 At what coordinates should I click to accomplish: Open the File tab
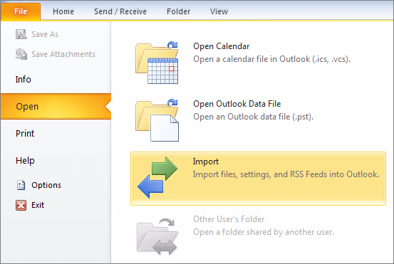coord(21,11)
